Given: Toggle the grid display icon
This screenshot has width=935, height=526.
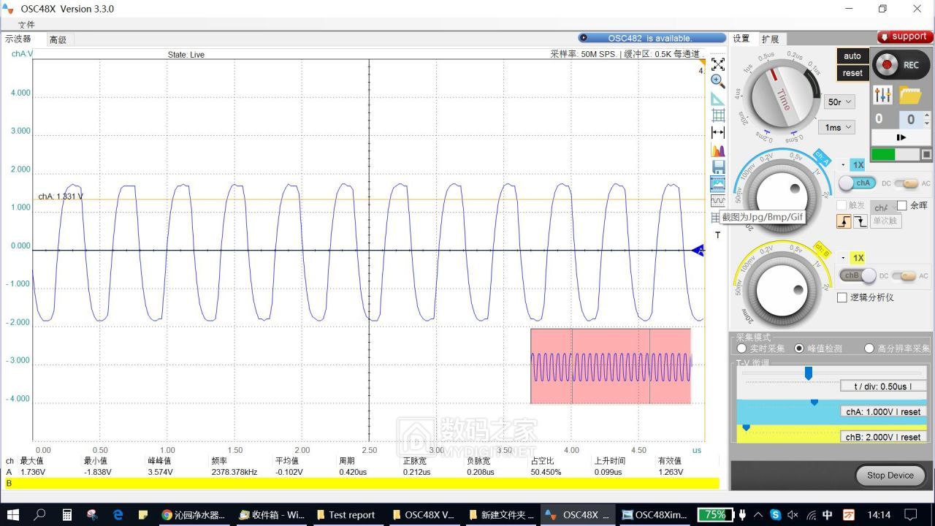Looking at the screenshot, I should click(718, 115).
